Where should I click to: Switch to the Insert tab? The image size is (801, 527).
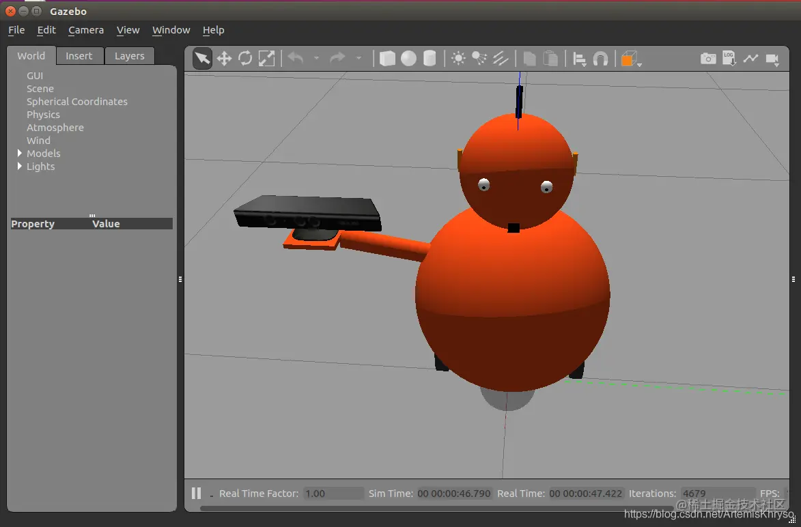(x=79, y=56)
